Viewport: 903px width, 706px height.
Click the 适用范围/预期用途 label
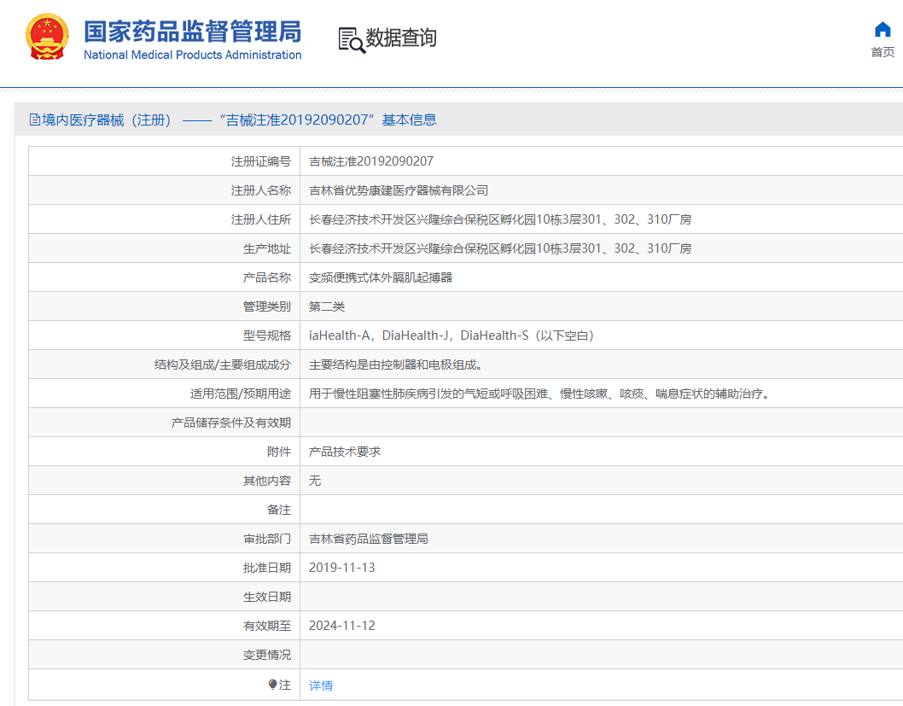coord(240,394)
